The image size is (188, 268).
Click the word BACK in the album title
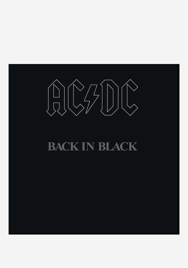[63, 147]
